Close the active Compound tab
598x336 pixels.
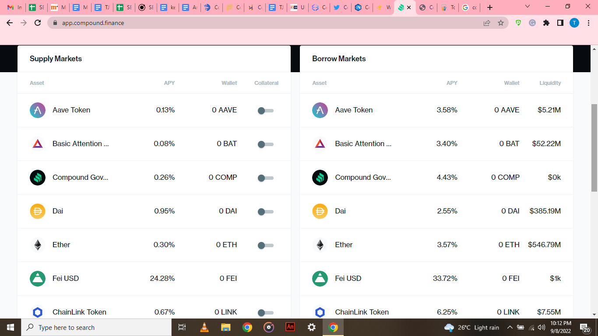point(409,7)
